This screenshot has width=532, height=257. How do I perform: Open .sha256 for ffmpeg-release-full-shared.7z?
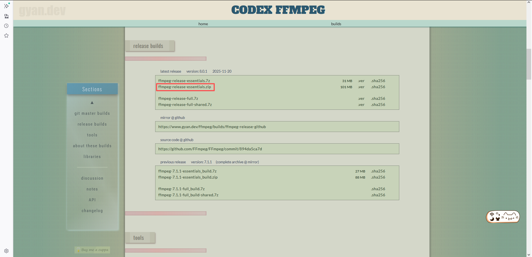click(x=378, y=105)
